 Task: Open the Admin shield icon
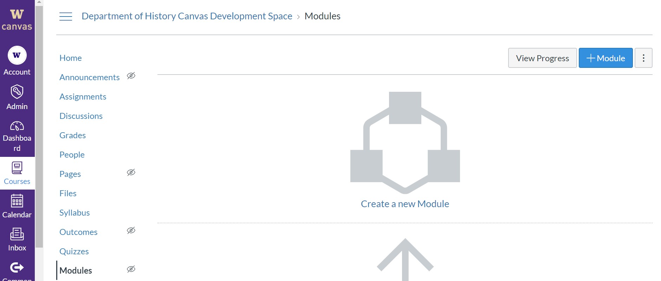pos(17,91)
